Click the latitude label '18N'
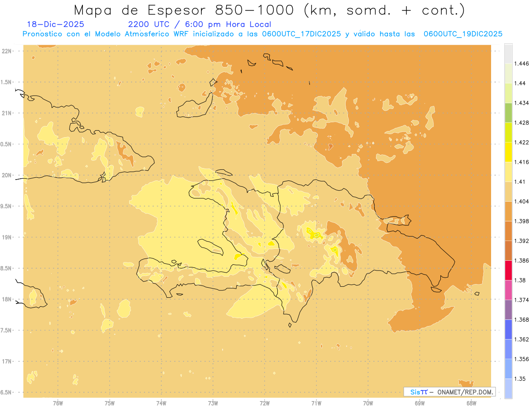The height and width of the screenshot is (409, 529). coord(7,299)
